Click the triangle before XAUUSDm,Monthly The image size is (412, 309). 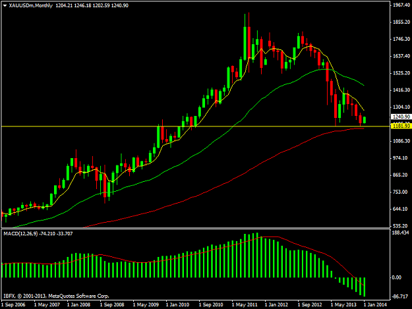[5, 5]
